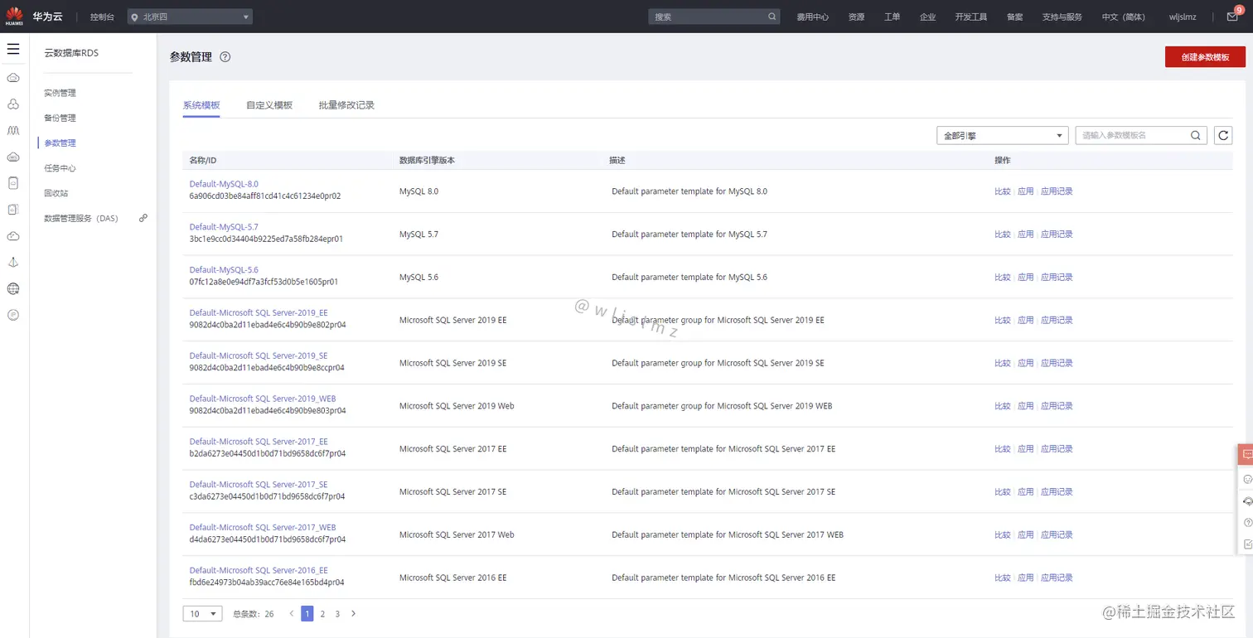The width and height of the screenshot is (1253, 638).
Task: Open the Default-MySQL-5.6 template link
Action: (x=224, y=270)
